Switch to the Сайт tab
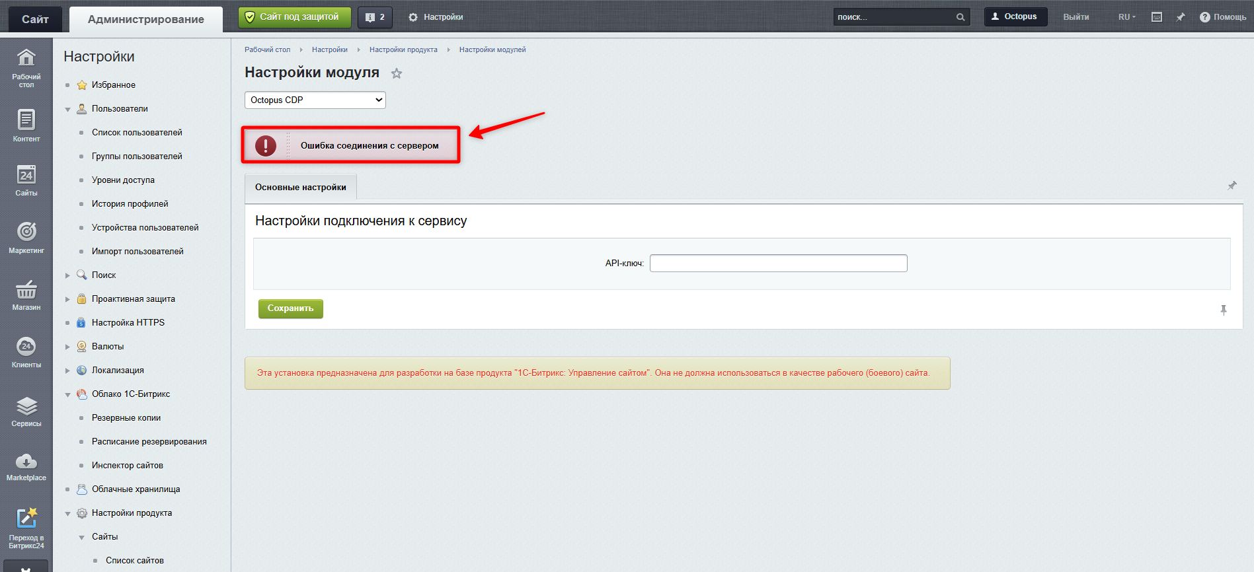 [x=35, y=19]
